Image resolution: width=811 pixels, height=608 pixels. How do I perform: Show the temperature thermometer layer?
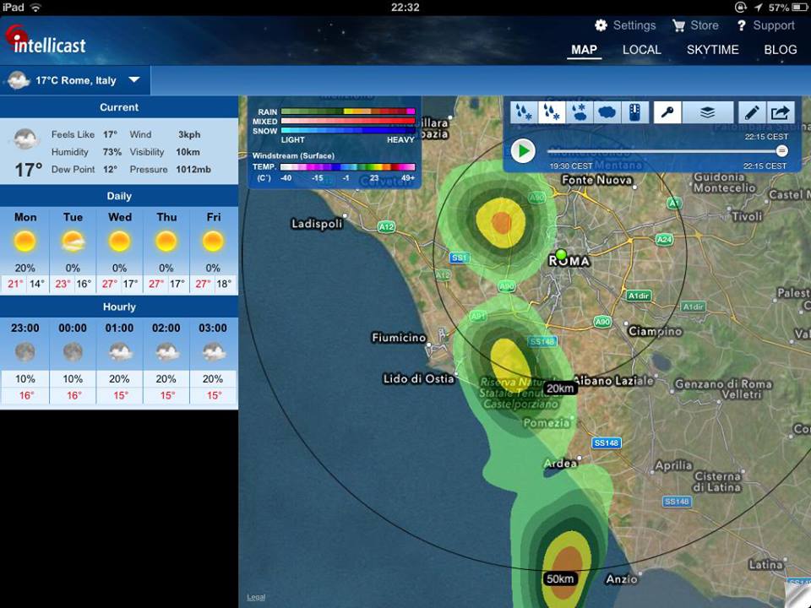point(634,112)
